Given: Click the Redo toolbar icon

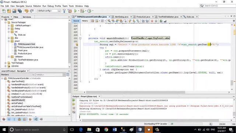Looking at the screenshot, I should tap(32, 11).
